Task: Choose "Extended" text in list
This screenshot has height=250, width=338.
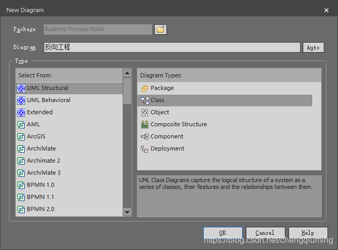Action: click(39, 112)
